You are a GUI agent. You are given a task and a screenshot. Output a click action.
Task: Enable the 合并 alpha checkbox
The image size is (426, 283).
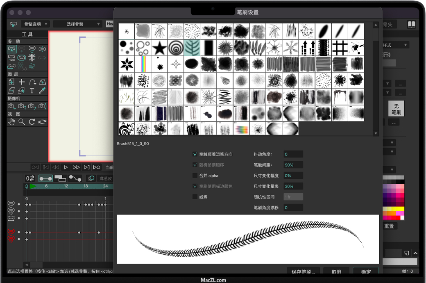pos(195,176)
